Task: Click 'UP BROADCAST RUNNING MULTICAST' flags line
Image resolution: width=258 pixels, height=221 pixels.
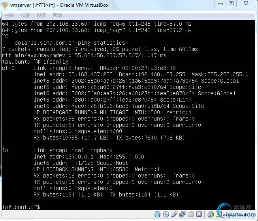Action: 113,112
